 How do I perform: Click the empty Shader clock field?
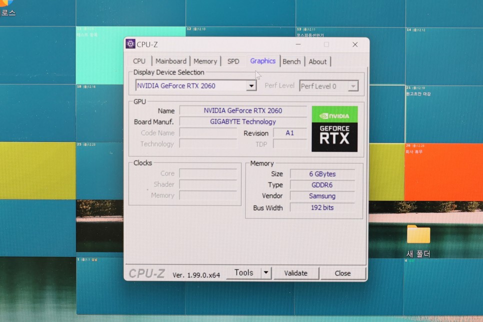(208, 184)
